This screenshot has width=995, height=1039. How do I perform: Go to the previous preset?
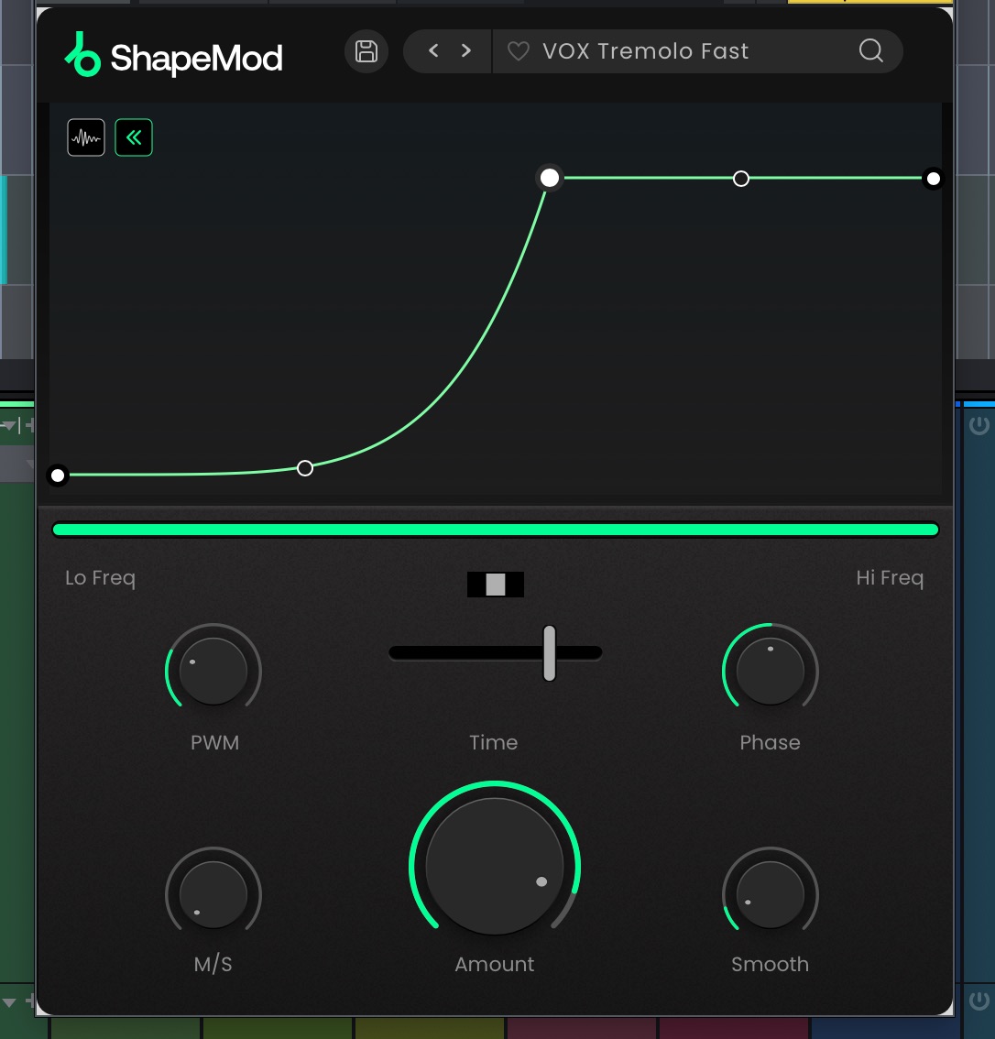[433, 51]
